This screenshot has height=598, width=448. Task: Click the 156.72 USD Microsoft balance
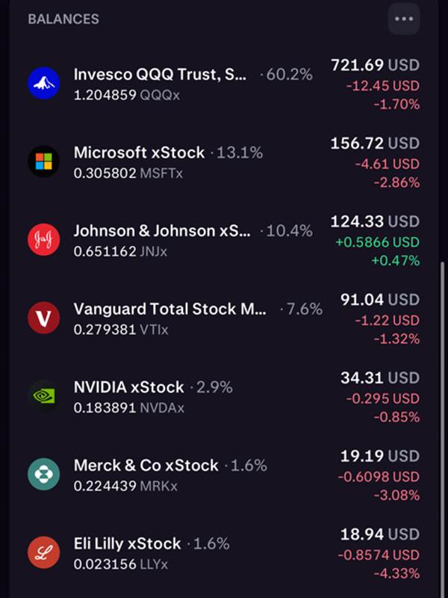click(x=375, y=144)
